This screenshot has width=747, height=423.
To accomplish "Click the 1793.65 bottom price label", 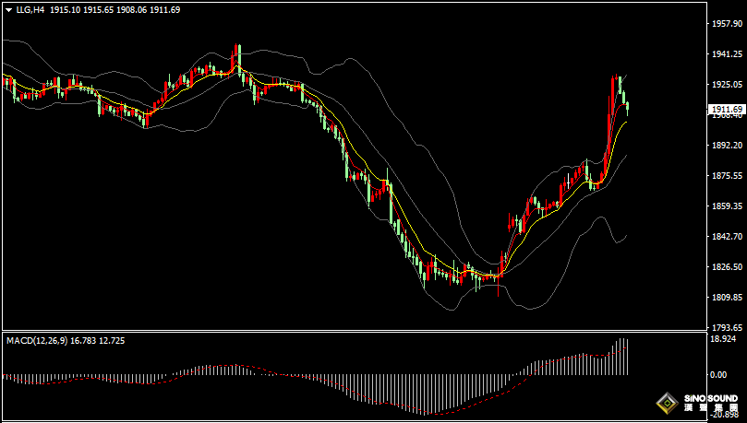I will pyautogui.click(x=726, y=327).
